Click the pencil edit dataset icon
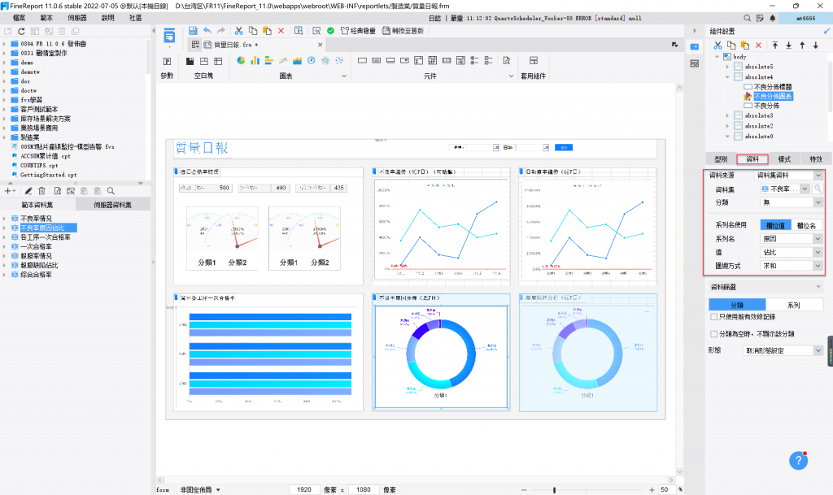Viewport: 833px width, 495px height. click(28, 191)
